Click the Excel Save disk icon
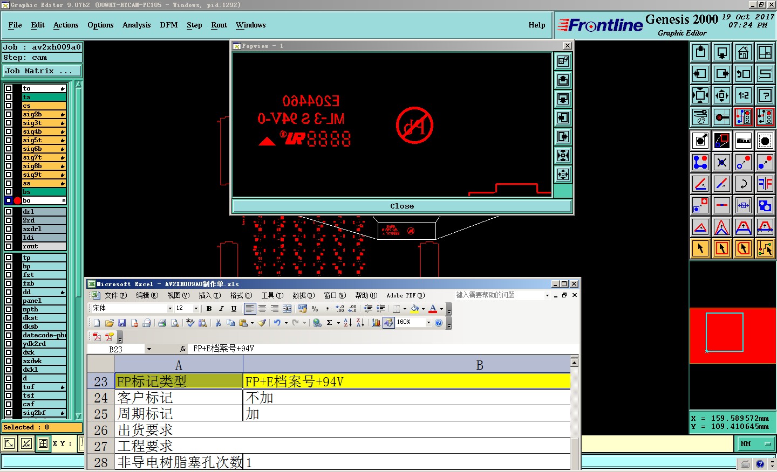 122,323
